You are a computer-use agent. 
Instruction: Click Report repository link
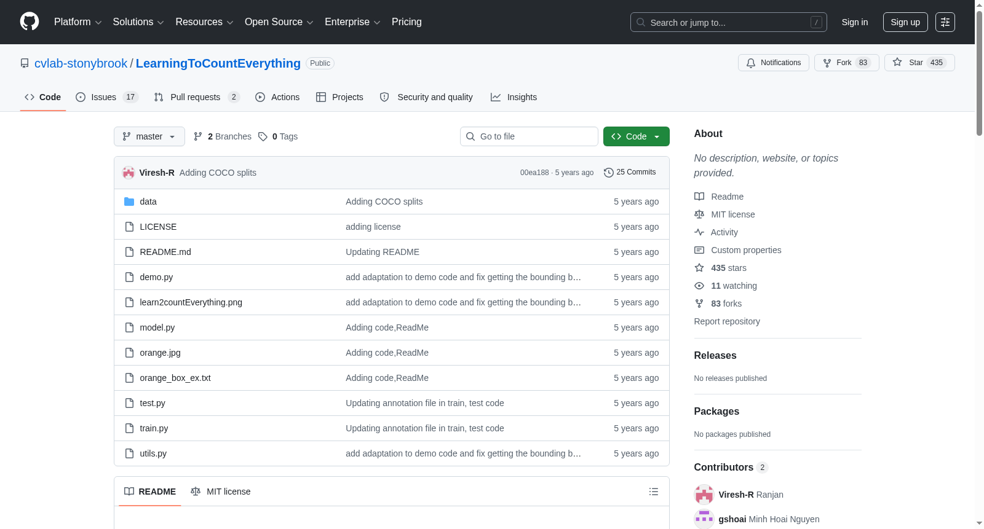[727, 321]
